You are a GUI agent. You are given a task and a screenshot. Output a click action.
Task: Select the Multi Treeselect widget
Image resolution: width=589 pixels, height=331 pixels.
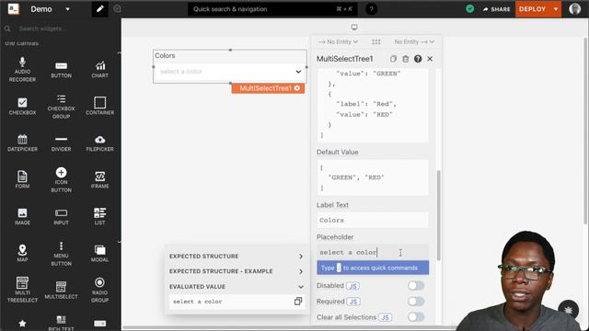click(22, 290)
